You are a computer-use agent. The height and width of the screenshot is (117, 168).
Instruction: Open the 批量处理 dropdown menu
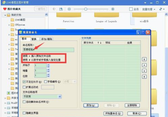coord(149,9)
